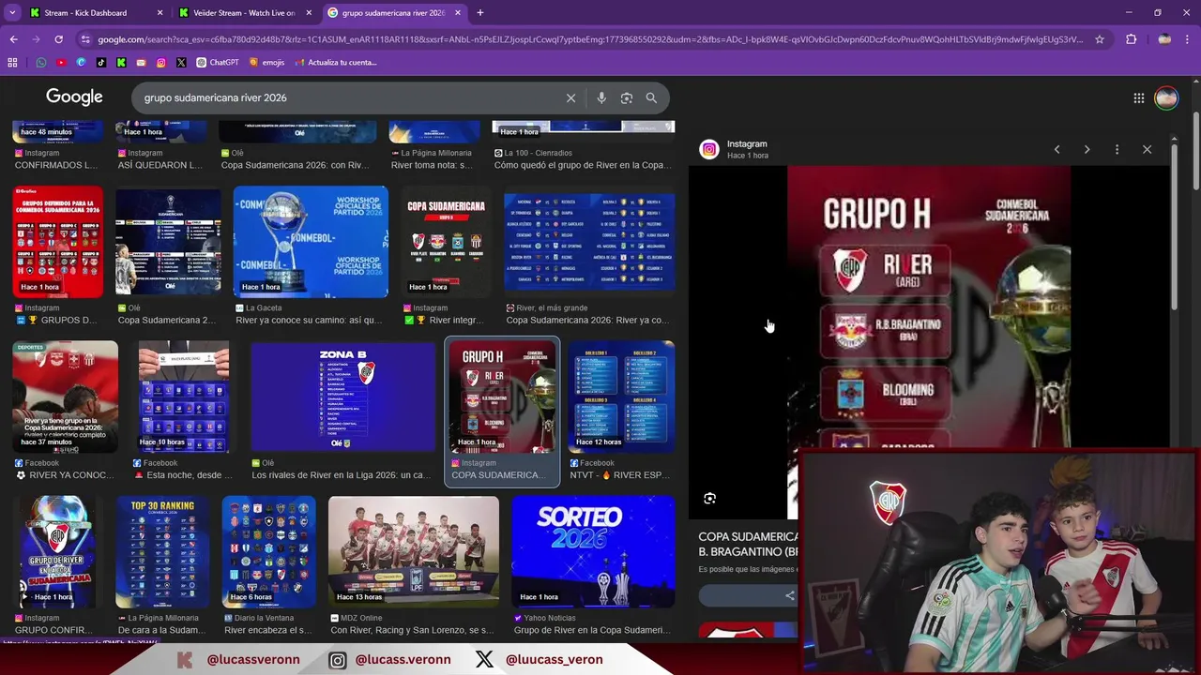The height and width of the screenshot is (675, 1201).
Task: Open the Zona B Olé thumbnail
Action: tap(342, 397)
